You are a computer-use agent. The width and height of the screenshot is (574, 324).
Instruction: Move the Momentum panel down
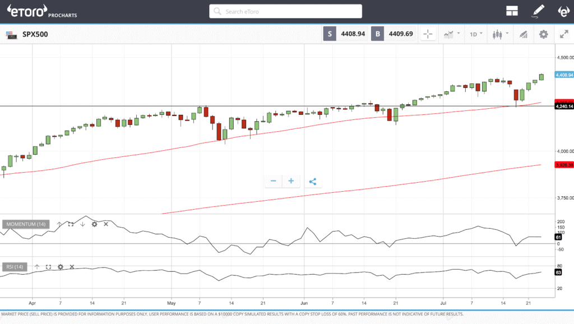82,224
